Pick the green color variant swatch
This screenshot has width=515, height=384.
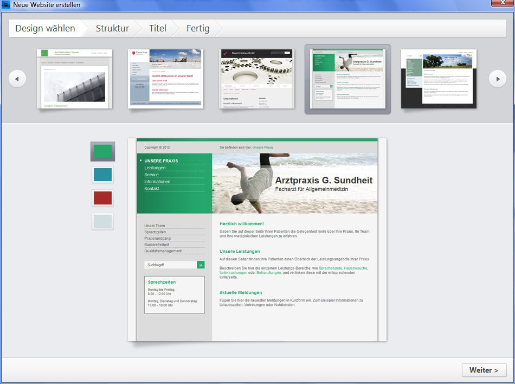(102, 151)
